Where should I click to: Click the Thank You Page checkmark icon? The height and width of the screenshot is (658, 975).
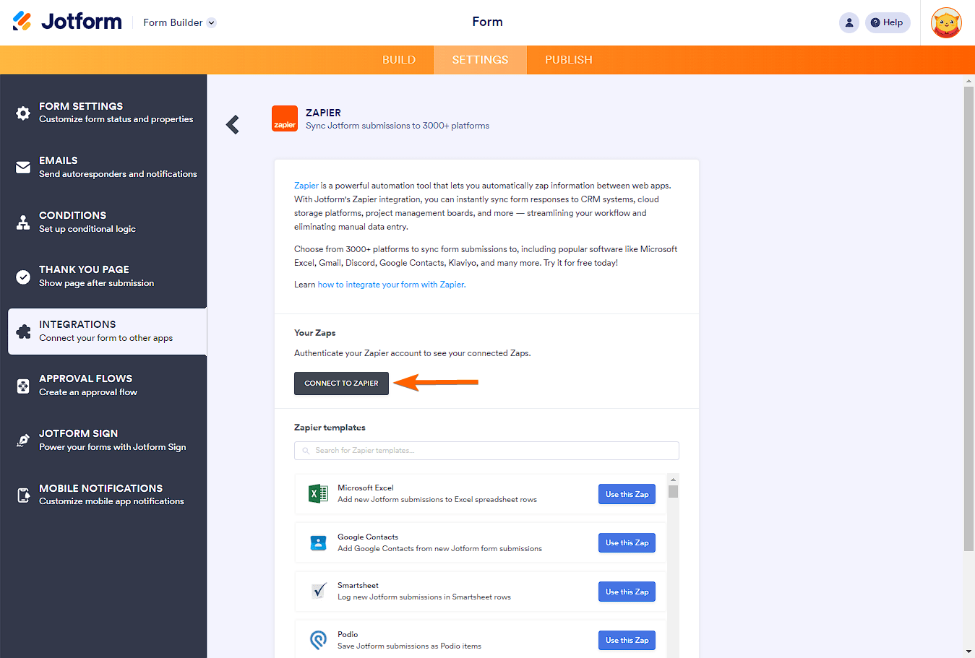coord(23,277)
